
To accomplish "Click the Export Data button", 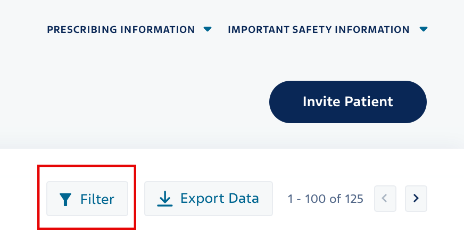I will point(209,199).
